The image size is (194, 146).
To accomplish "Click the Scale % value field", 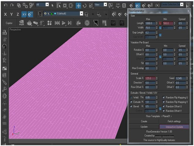I will 150,78.
